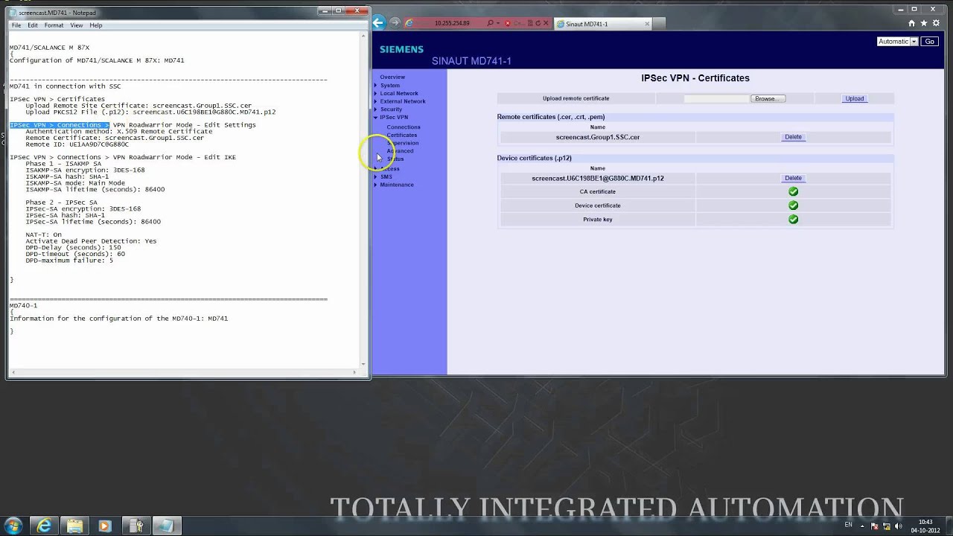Open the Help menu in Notepad
The width and height of the screenshot is (953, 536).
[96, 25]
